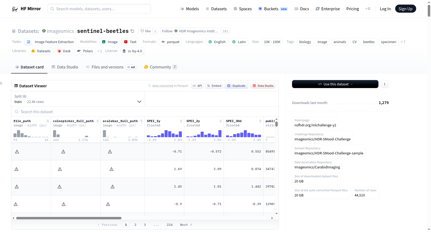Image resolution: width=431 pixels, height=232 pixels.
Task: Select the Dask library tag
Action: [64, 51]
